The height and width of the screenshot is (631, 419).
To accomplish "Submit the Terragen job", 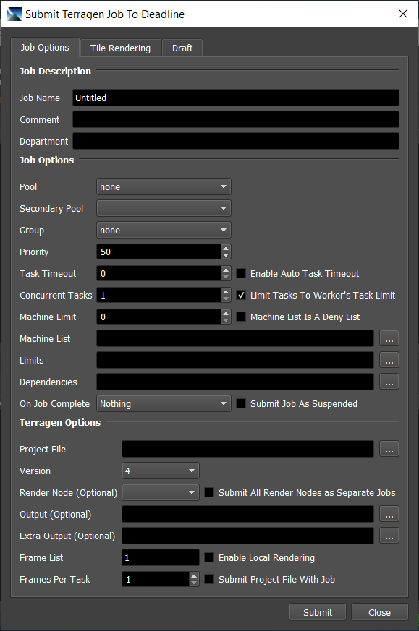I will point(318,612).
